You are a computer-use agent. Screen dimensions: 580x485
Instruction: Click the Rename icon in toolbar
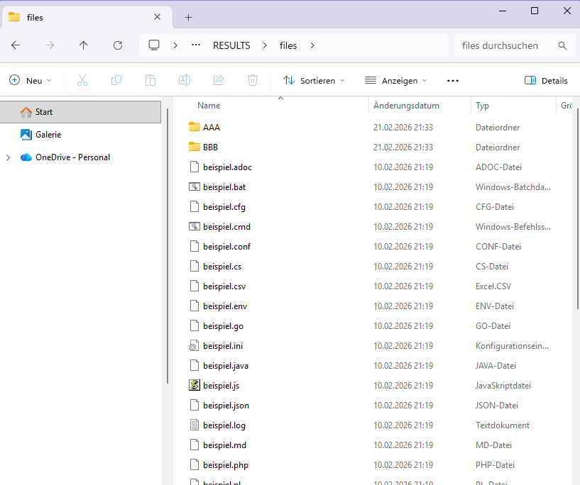185,81
